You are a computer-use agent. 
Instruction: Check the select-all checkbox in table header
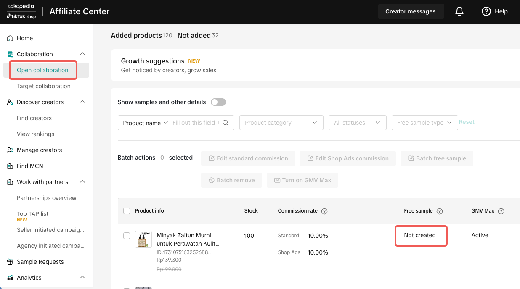(127, 211)
